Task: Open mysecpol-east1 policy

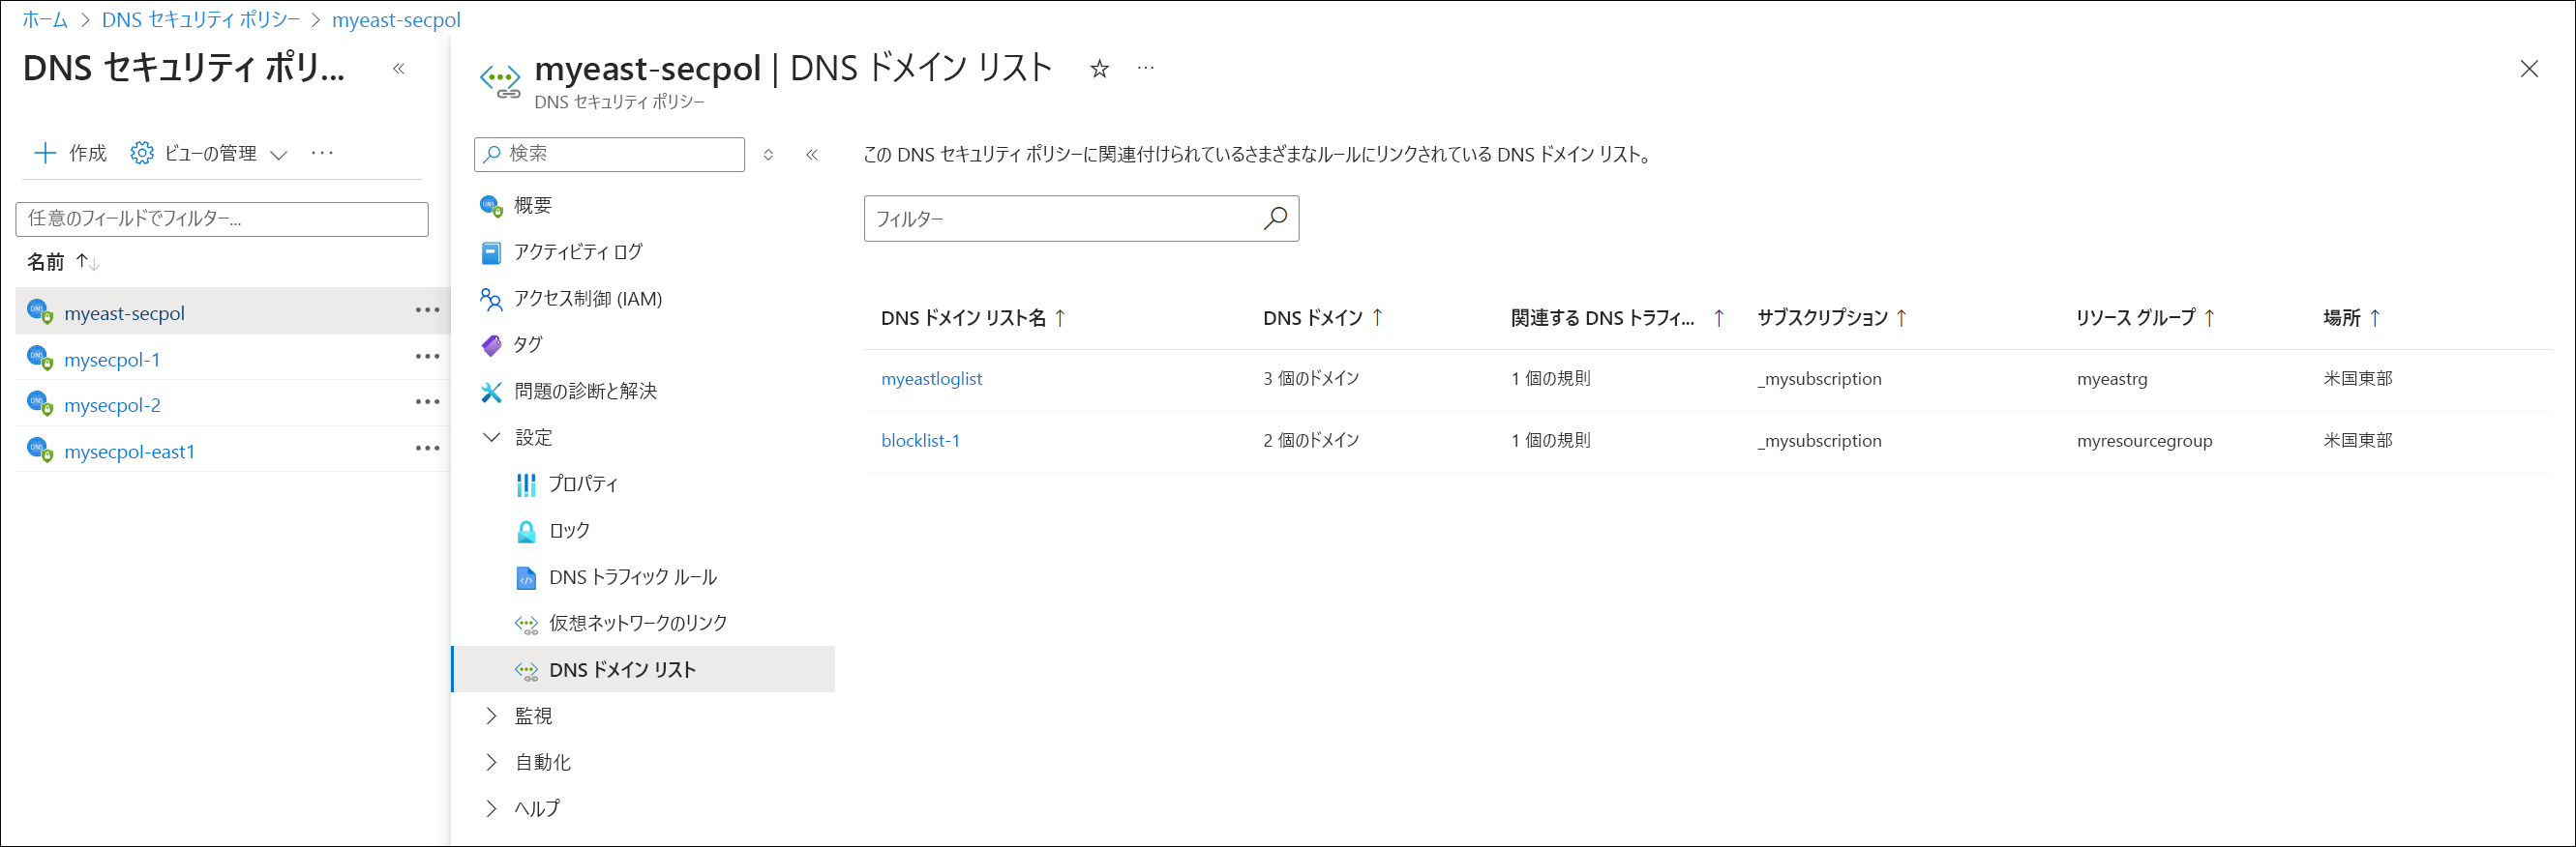Action: [x=129, y=452]
